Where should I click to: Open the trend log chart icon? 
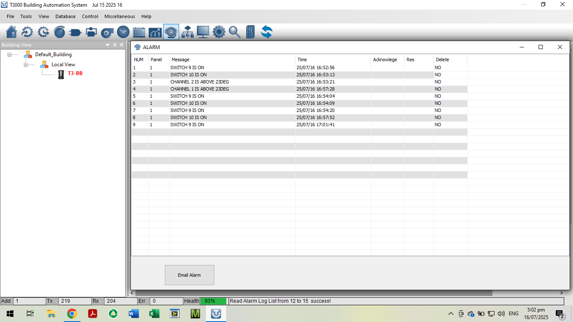point(155,32)
